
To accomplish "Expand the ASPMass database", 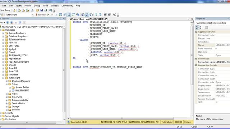I will click(x=3, y=43).
